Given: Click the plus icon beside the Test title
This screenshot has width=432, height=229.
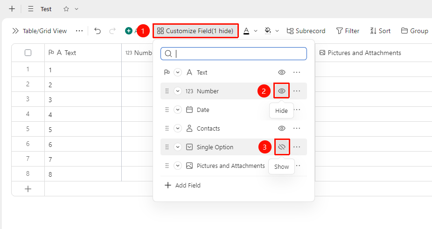Looking at the screenshot, I should click(12, 9).
